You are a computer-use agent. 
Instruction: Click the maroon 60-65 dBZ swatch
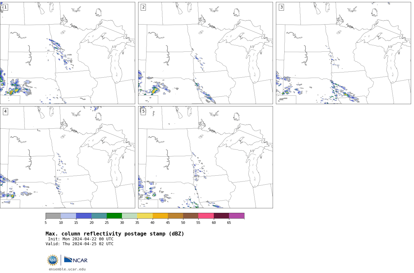221,216
